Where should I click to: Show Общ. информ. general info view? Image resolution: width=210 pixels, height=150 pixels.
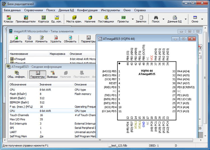[x=17, y=74]
